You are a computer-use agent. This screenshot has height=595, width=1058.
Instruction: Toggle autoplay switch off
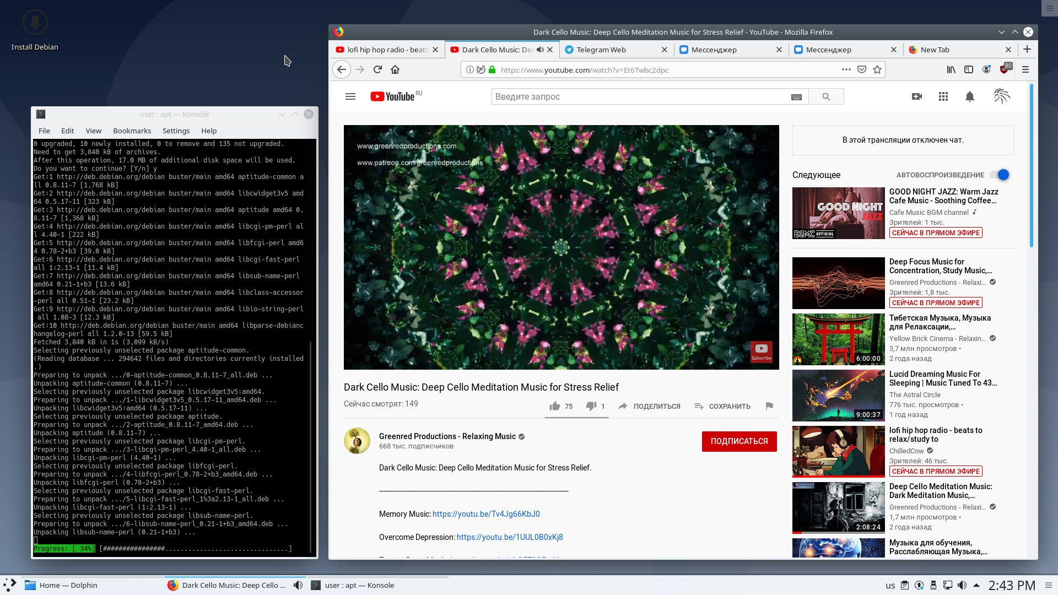coord(999,175)
